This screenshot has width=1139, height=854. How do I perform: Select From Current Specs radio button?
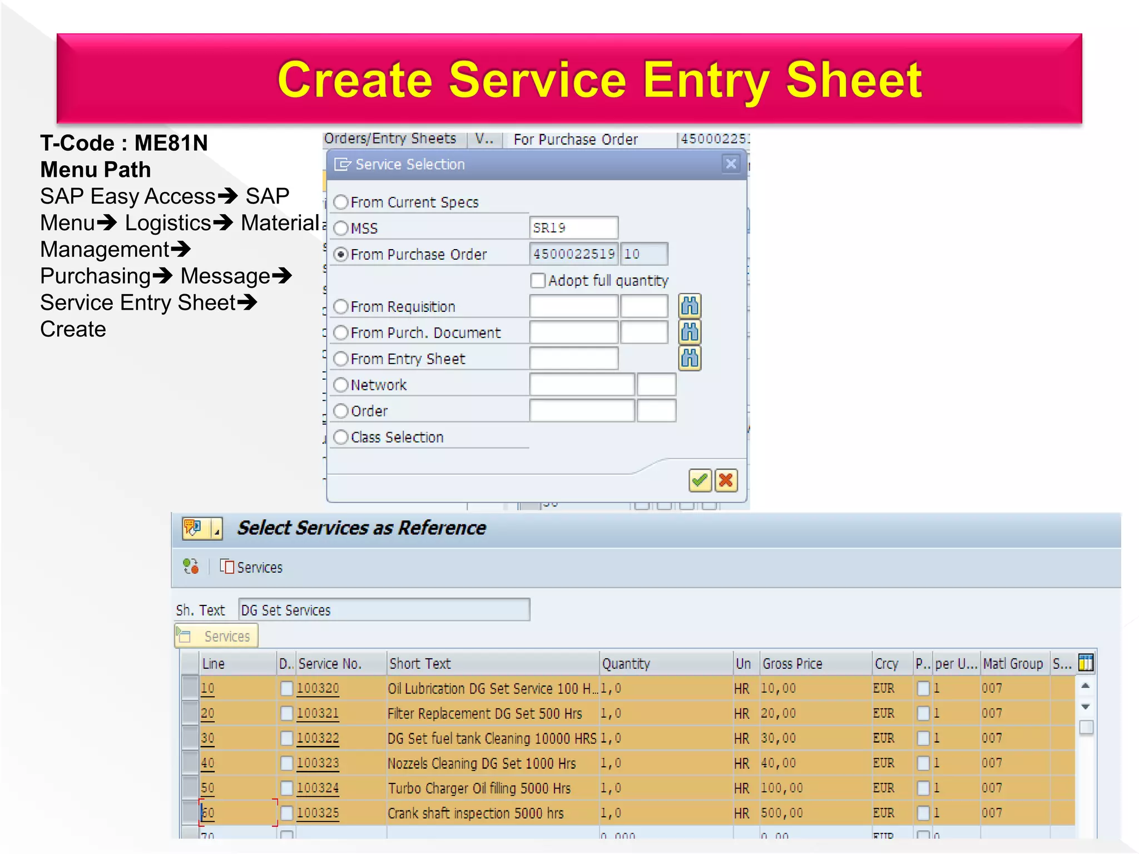[x=341, y=202]
